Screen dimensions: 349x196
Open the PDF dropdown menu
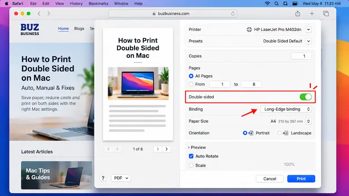point(121,178)
